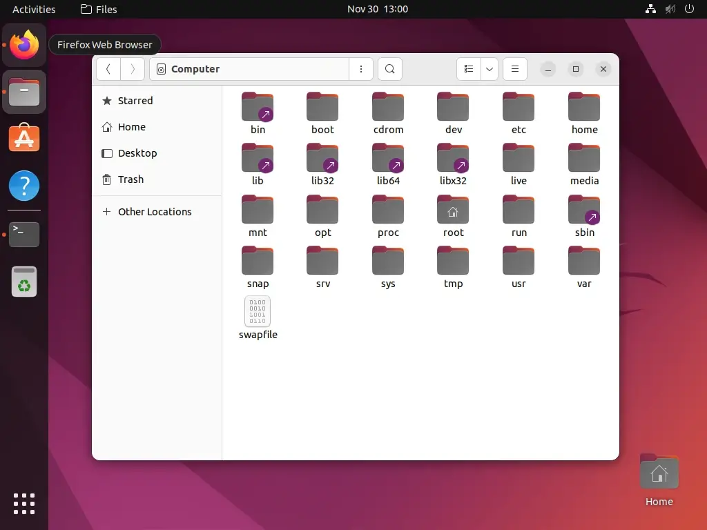Open the muted volume indicator in the top bar
Image resolution: width=707 pixels, height=530 pixels.
tap(670, 9)
